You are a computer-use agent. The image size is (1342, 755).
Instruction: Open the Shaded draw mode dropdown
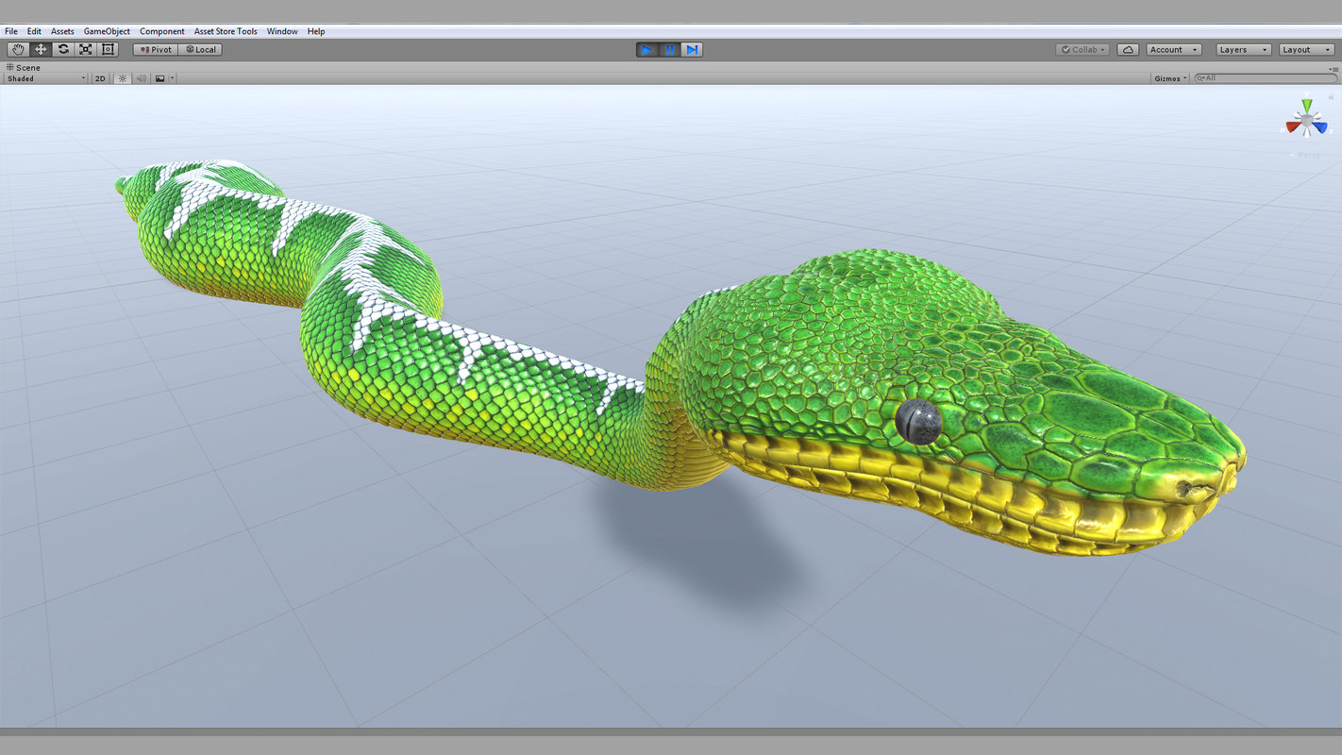click(42, 78)
